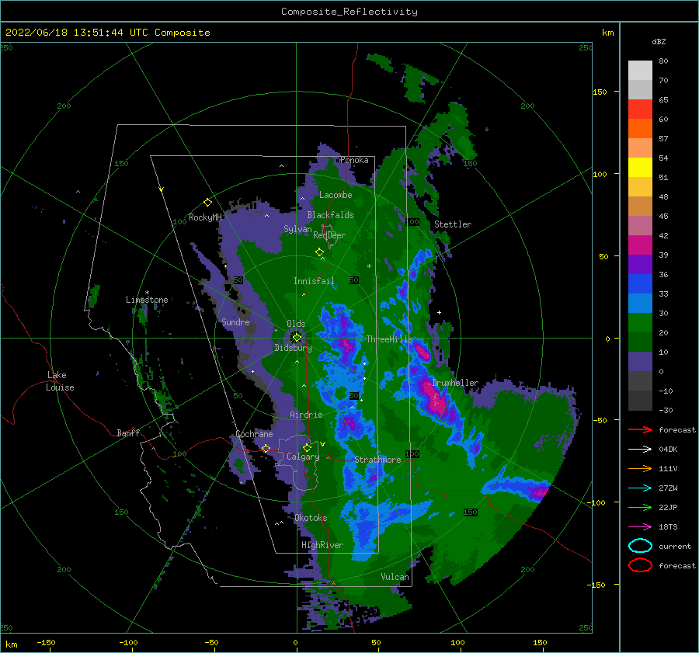The image size is (699, 653).
Task: Select the green 22JP arrow icon
Action: (x=640, y=507)
